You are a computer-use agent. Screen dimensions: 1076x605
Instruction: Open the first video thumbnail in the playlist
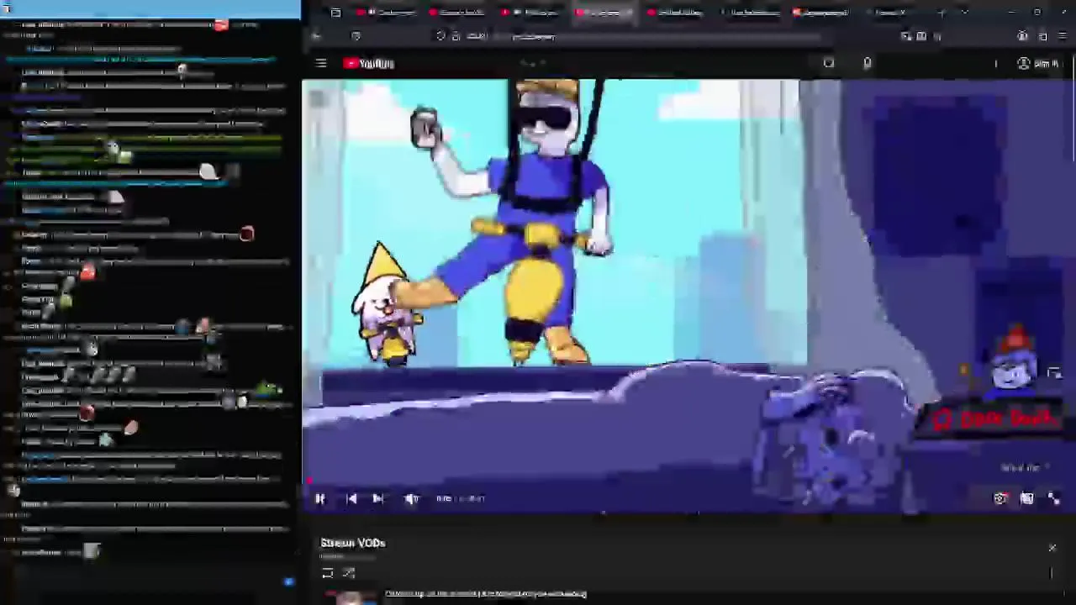point(350,598)
